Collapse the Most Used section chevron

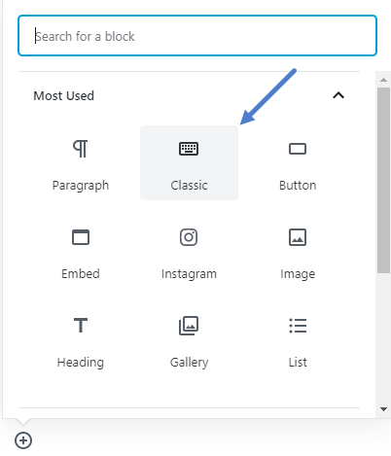338,95
